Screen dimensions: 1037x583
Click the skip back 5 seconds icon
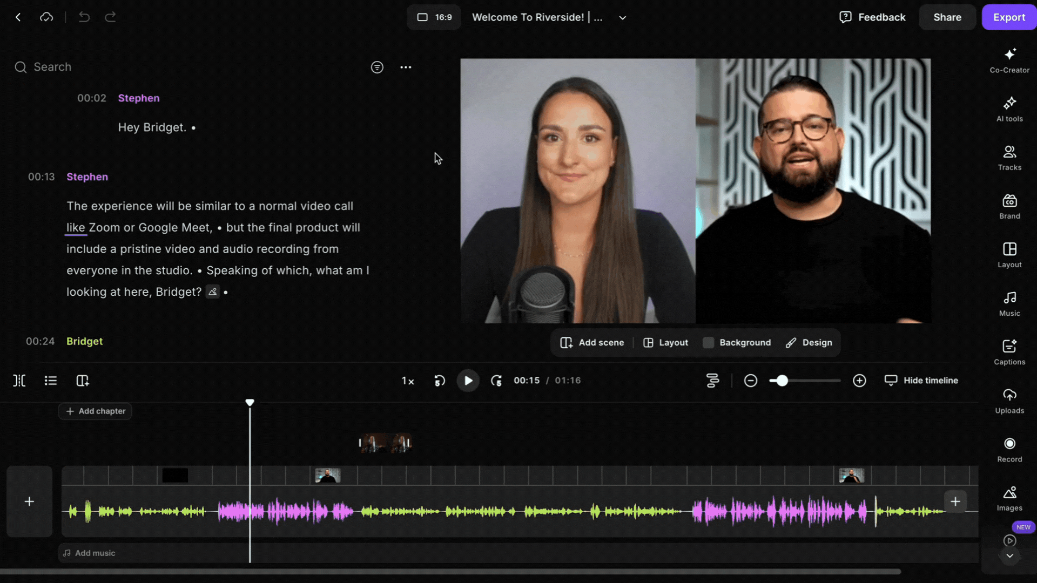point(440,381)
